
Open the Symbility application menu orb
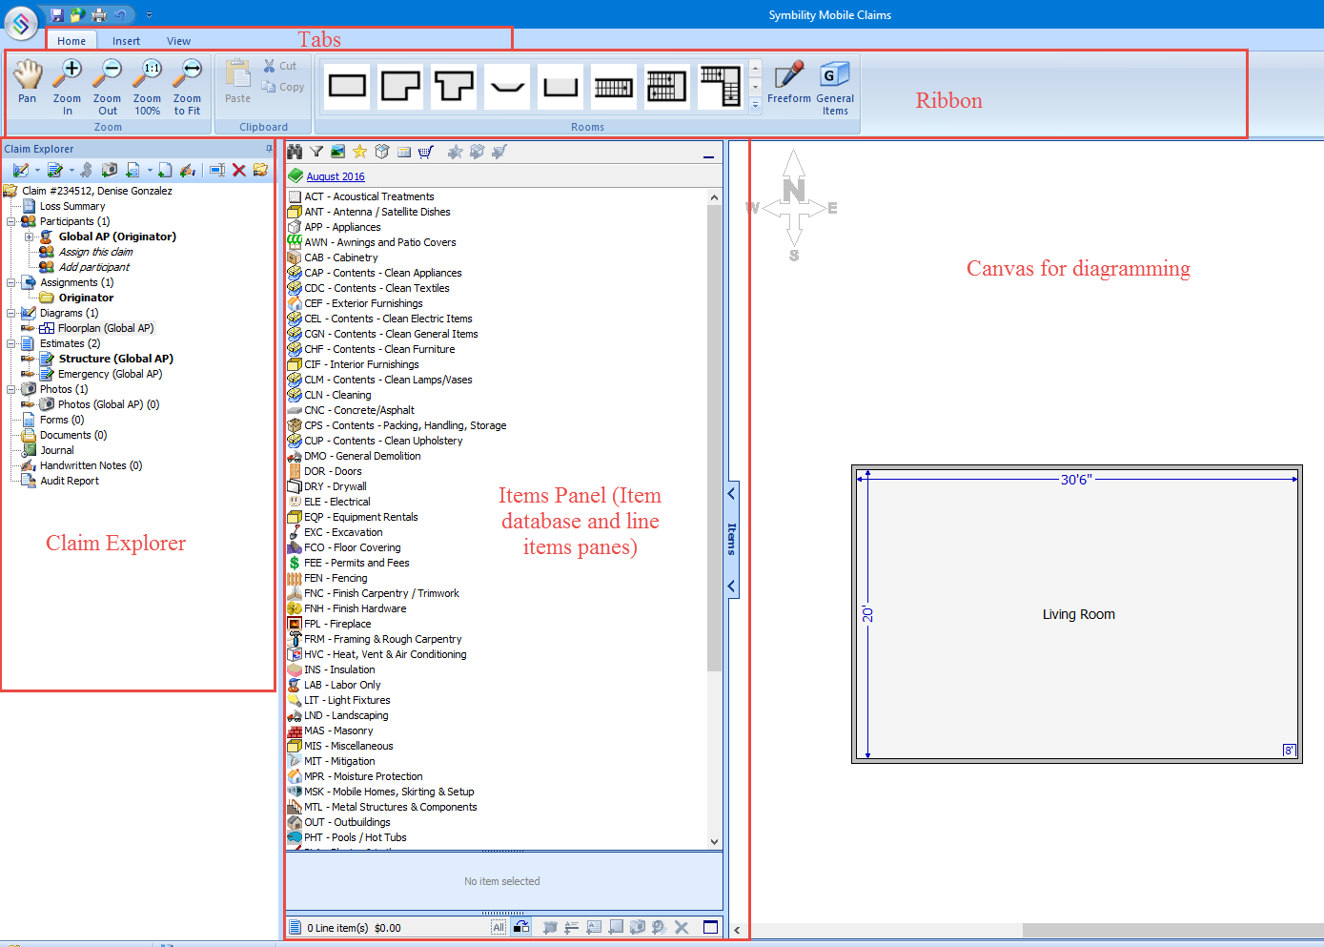click(x=21, y=22)
